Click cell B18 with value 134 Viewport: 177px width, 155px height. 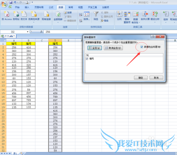coord(29,104)
